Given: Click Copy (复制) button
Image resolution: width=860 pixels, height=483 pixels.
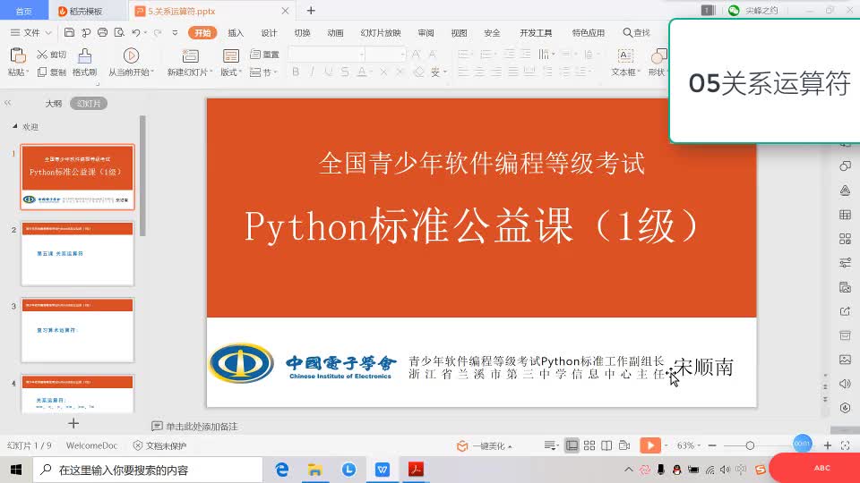Looking at the screenshot, I should tap(52, 72).
